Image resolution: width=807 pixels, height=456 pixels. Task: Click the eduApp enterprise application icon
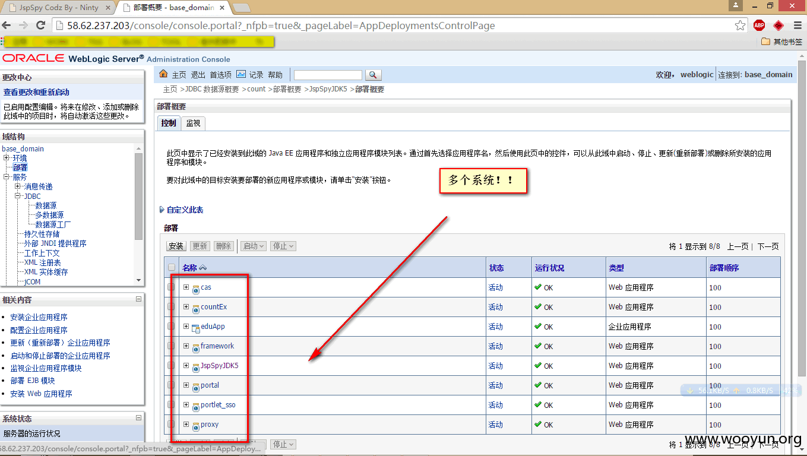(x=195, y=328)
